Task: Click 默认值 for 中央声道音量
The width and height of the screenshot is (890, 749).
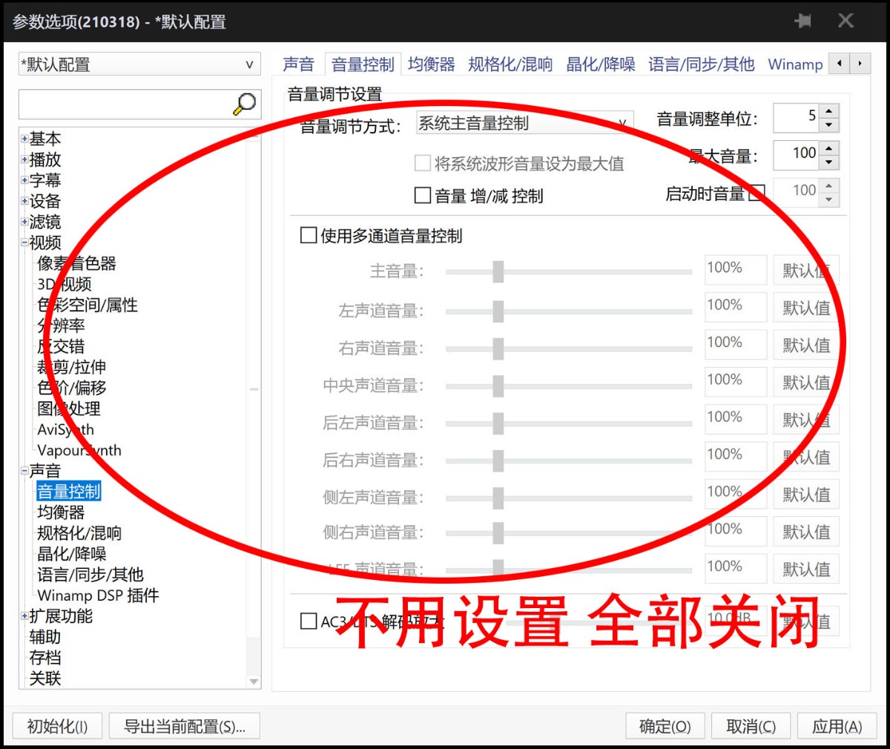Action: (x=806, y=382)
